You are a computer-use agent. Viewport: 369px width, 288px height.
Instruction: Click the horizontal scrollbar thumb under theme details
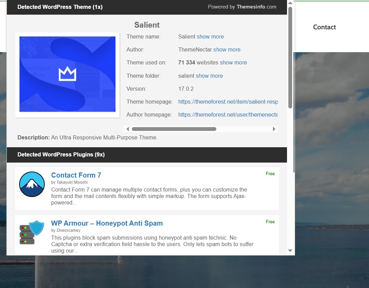(174, 129)
